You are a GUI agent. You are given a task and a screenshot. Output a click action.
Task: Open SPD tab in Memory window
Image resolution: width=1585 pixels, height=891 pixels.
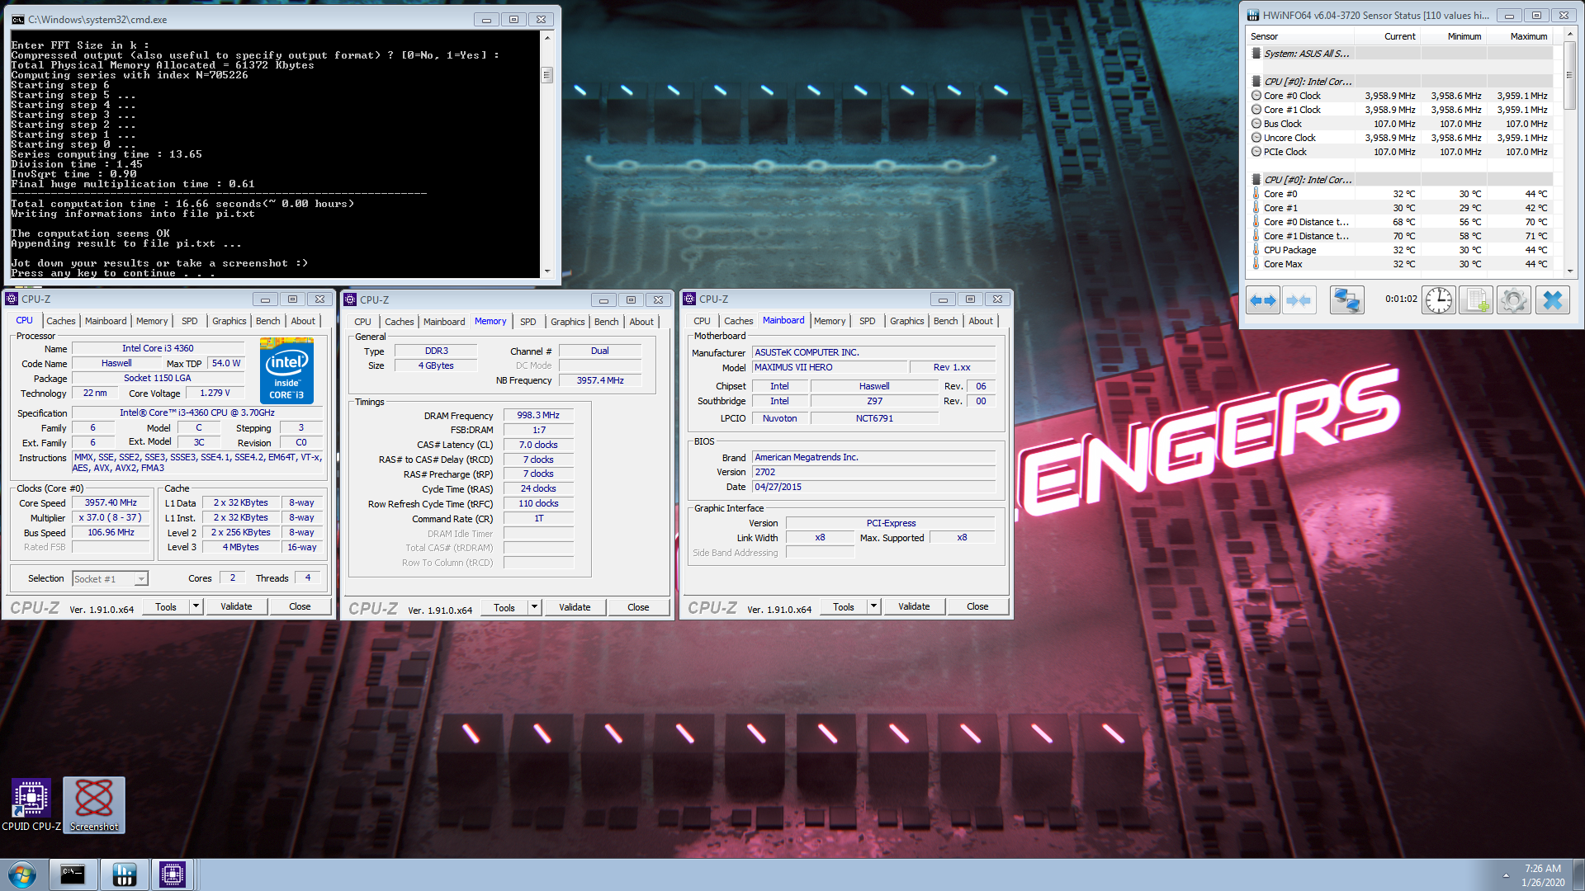[528, 322]
